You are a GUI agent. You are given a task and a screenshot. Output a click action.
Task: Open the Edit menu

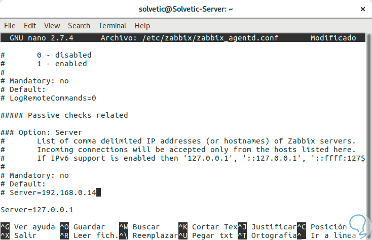30,26
